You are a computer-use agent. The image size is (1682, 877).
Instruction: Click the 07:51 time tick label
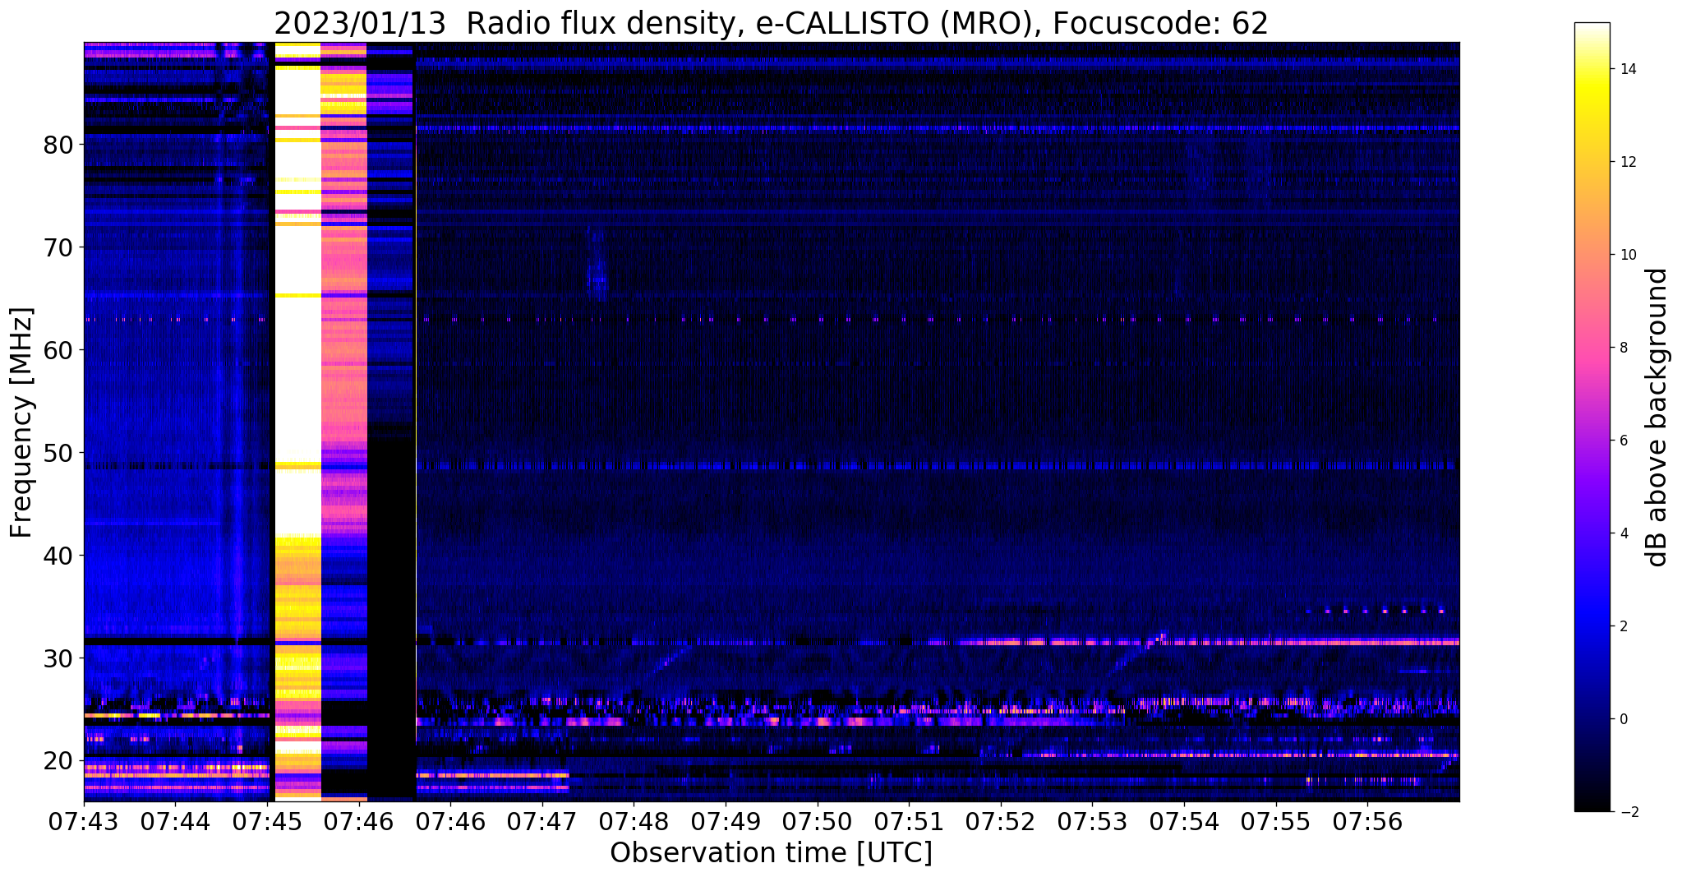[x=909, y=820]
